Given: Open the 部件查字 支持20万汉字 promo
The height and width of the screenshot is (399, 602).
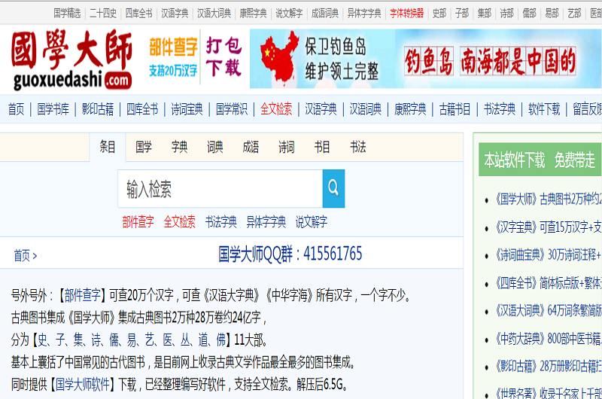Looking at the screenshot, I should (x=173, y=58).
